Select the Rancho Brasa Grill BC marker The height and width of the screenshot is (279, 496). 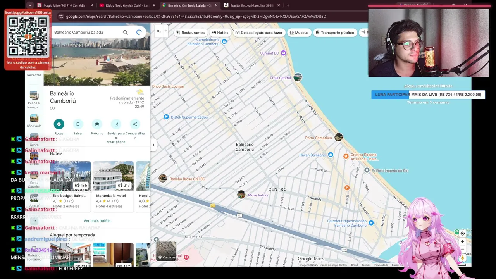coord(163,178)
